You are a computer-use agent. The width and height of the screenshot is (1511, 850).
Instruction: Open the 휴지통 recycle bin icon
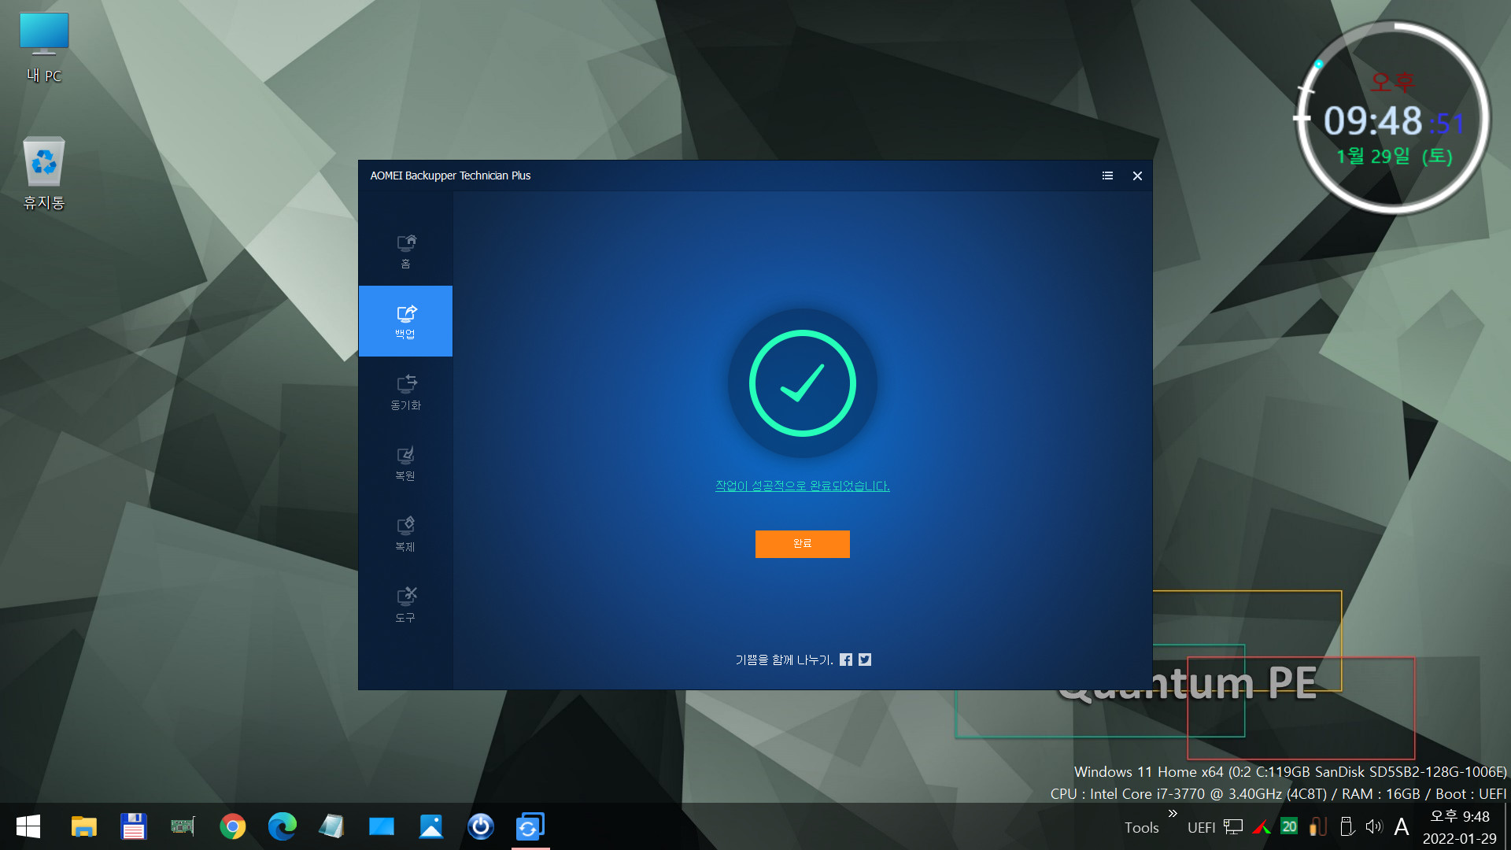(x=44, y=174)
